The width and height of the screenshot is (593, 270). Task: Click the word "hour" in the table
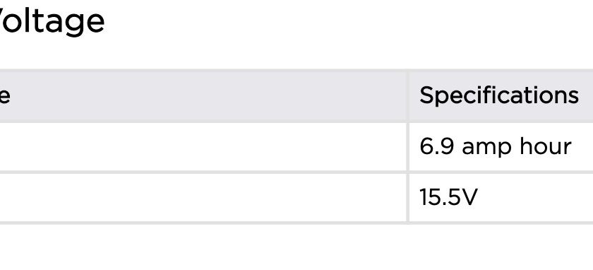pos(545,146)
